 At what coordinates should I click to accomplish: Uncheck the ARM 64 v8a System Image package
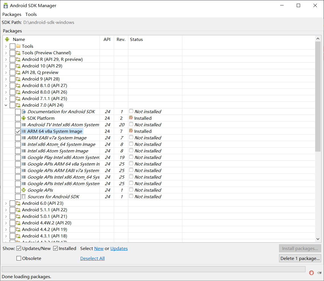pyautogui.click(x=18, y=131)
